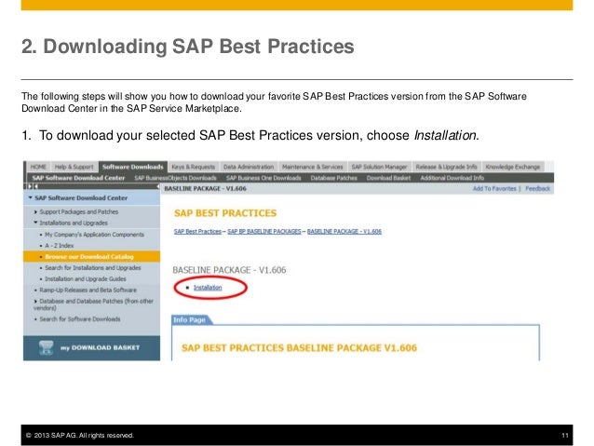Click BASELINE PACKAGE - V1.606 section heading
Viewport: 594px width, 446px height.
230,270
